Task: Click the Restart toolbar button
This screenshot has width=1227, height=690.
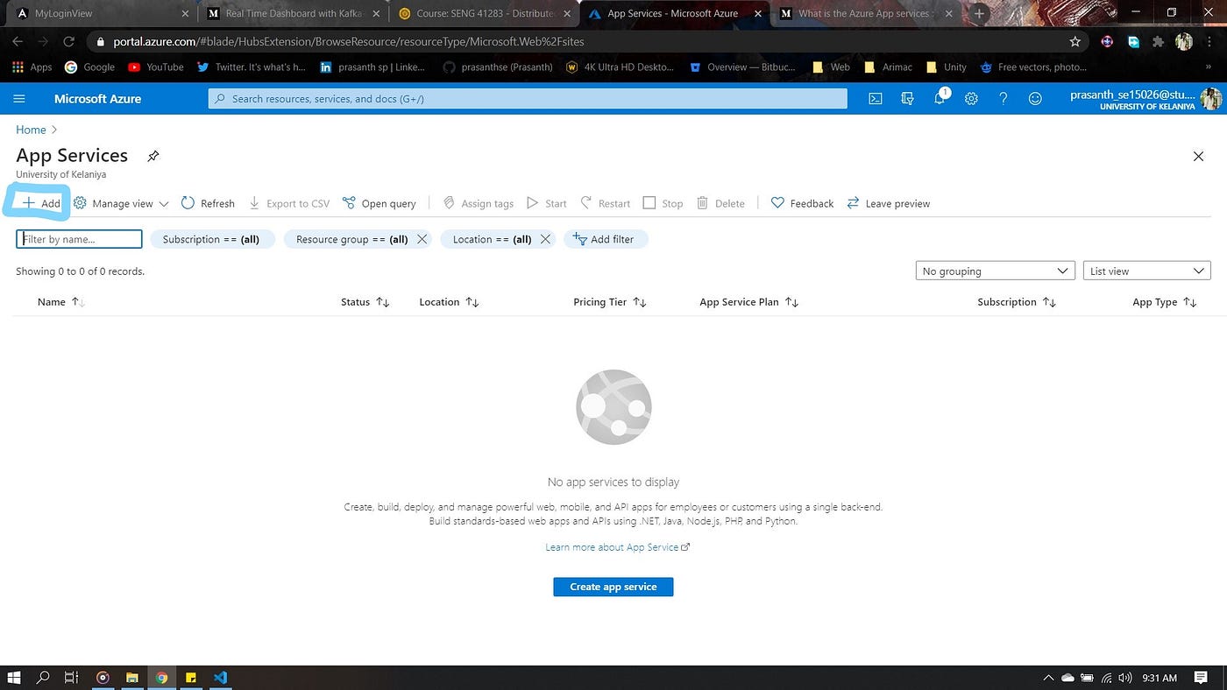Action: [606, 203]
